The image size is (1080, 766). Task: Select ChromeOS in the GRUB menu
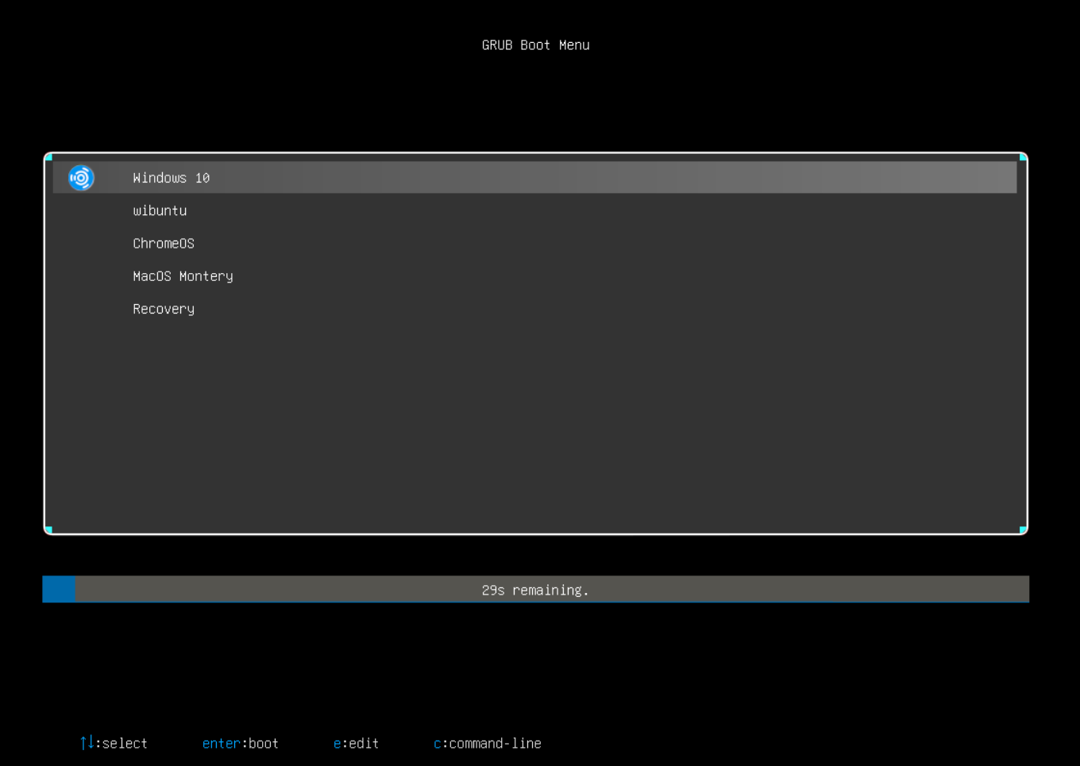click(x=164, y=243)
